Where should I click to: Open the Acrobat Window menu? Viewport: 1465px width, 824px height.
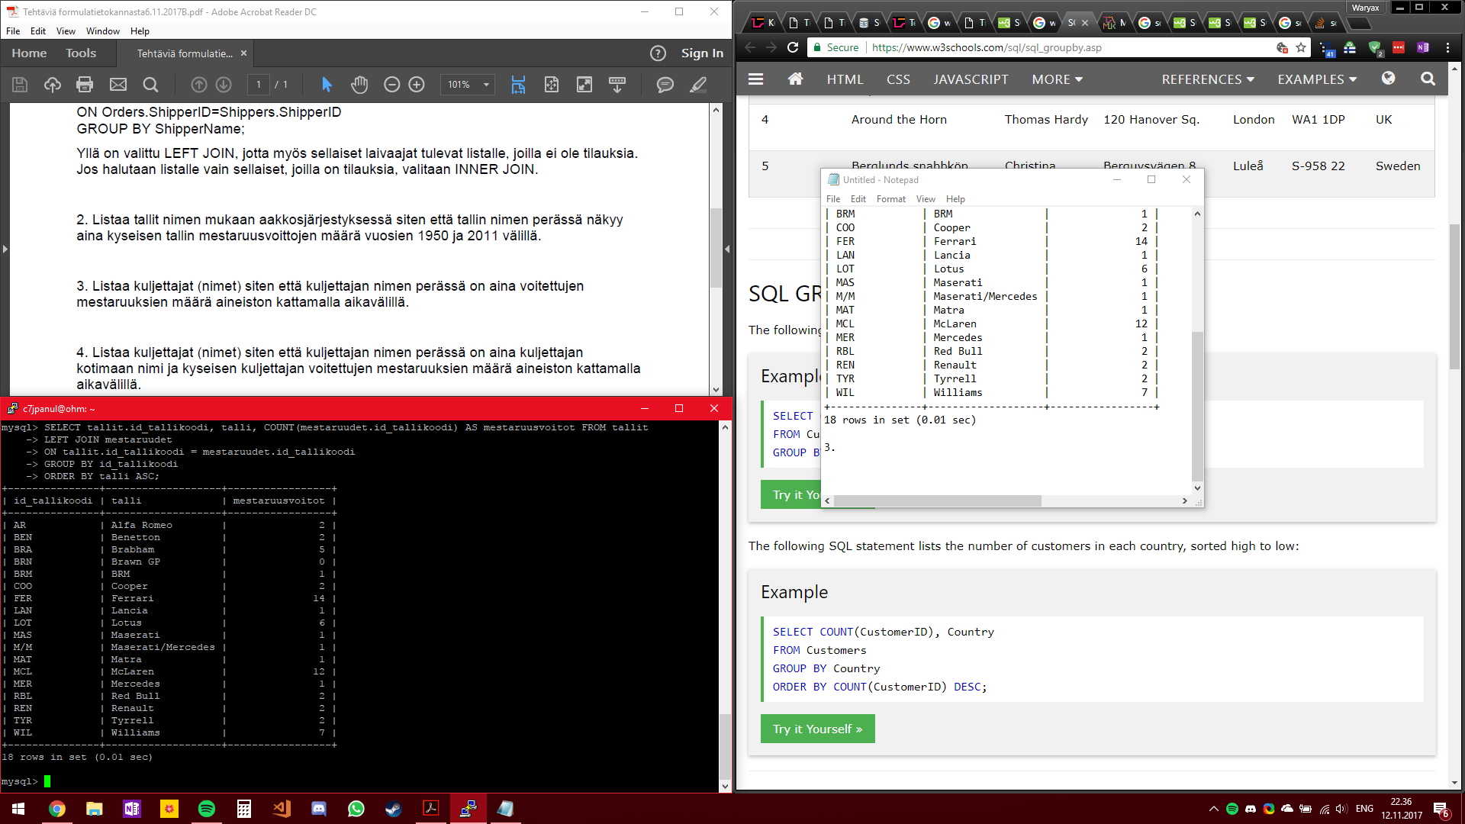103,31
